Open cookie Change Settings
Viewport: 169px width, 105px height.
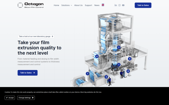pos(26,98)
